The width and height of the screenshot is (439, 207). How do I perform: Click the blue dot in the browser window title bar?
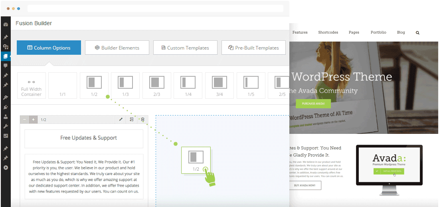pyautogui.click(x=18, y=9)
